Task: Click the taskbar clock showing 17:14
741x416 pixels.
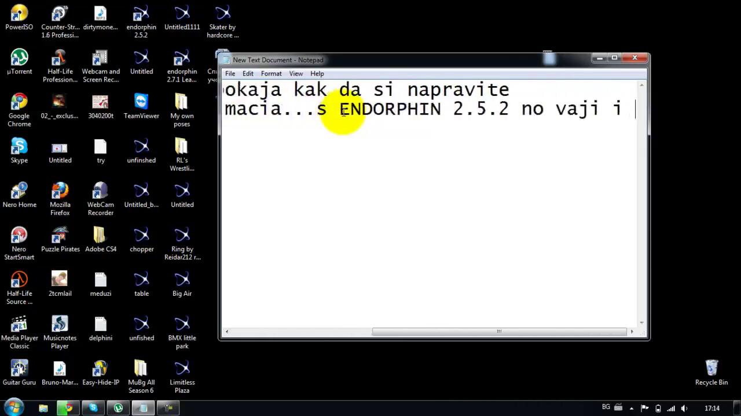Action: (712, 408)
